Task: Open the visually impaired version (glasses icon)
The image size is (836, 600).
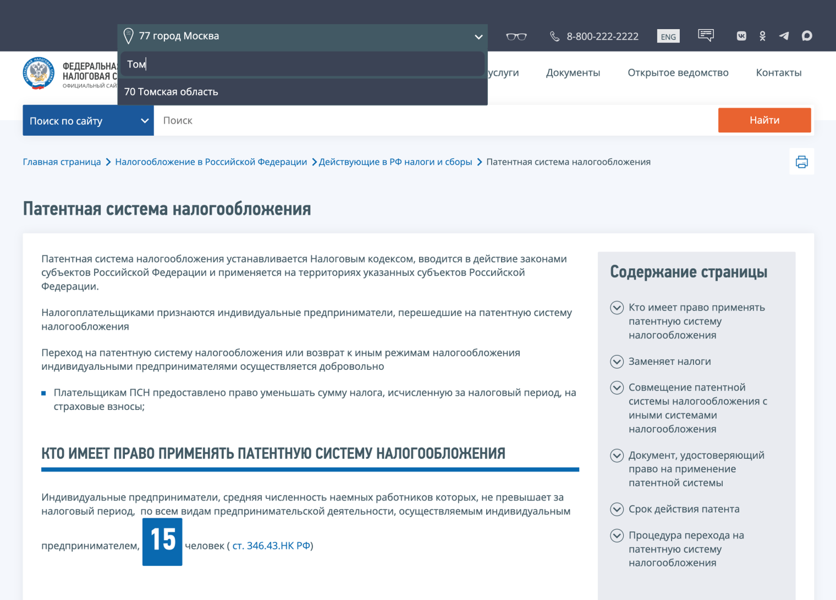Action: click(516, 36)
